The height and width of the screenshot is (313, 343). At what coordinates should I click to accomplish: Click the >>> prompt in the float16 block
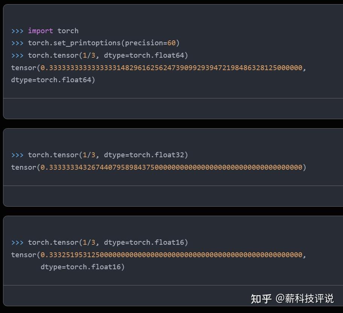[x=17, y=242]
